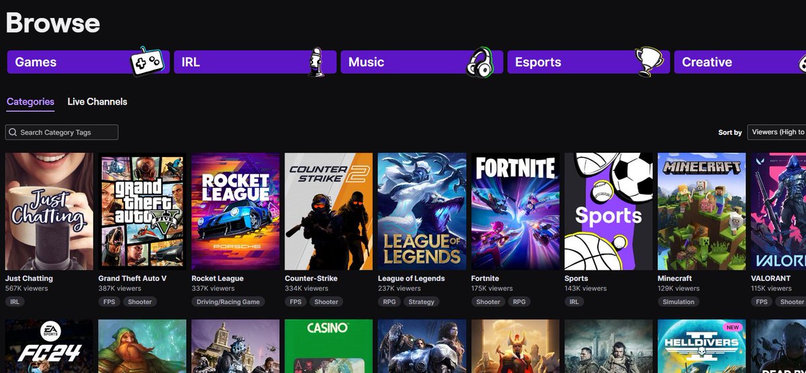Open the Counter-Strike 2 cover art

(x=328, y=211)
